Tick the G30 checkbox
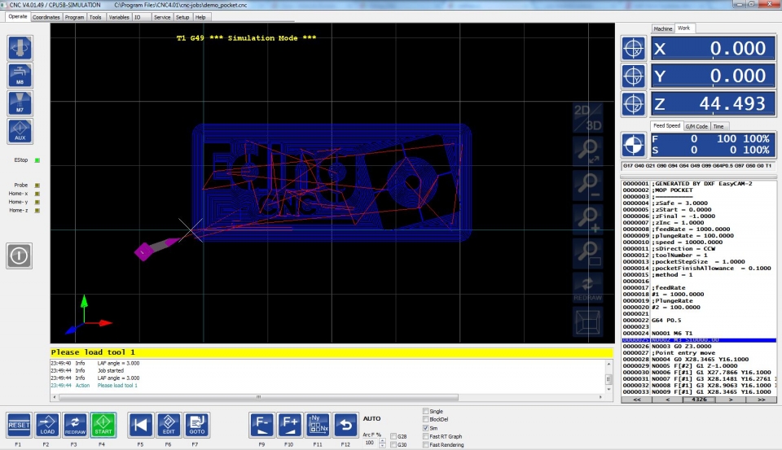782x450 pixels. click(x=393, y=444)
